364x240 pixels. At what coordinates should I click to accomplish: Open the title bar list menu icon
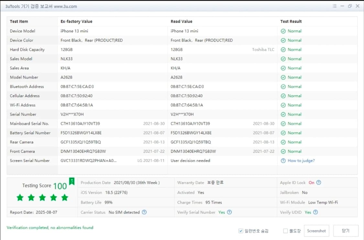335,6
